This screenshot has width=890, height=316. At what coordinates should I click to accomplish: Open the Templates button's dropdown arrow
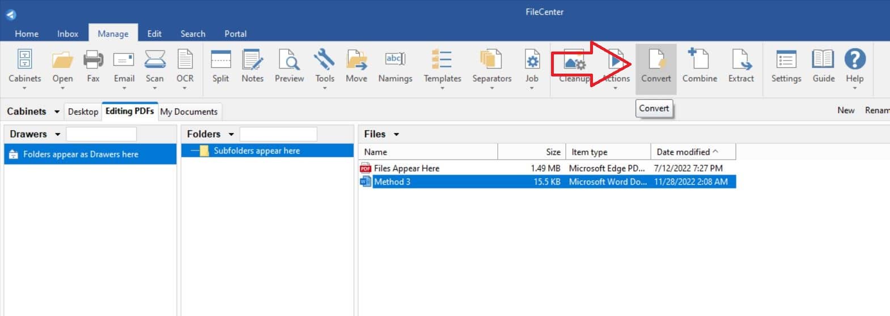(x=442, y=88)
